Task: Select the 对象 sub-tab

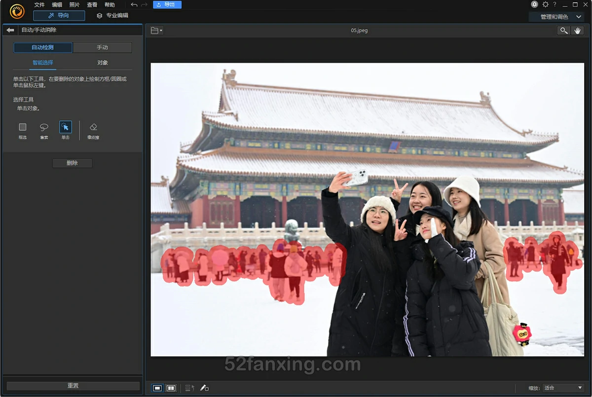Action: pyautogui.click(x=103, y=63)
